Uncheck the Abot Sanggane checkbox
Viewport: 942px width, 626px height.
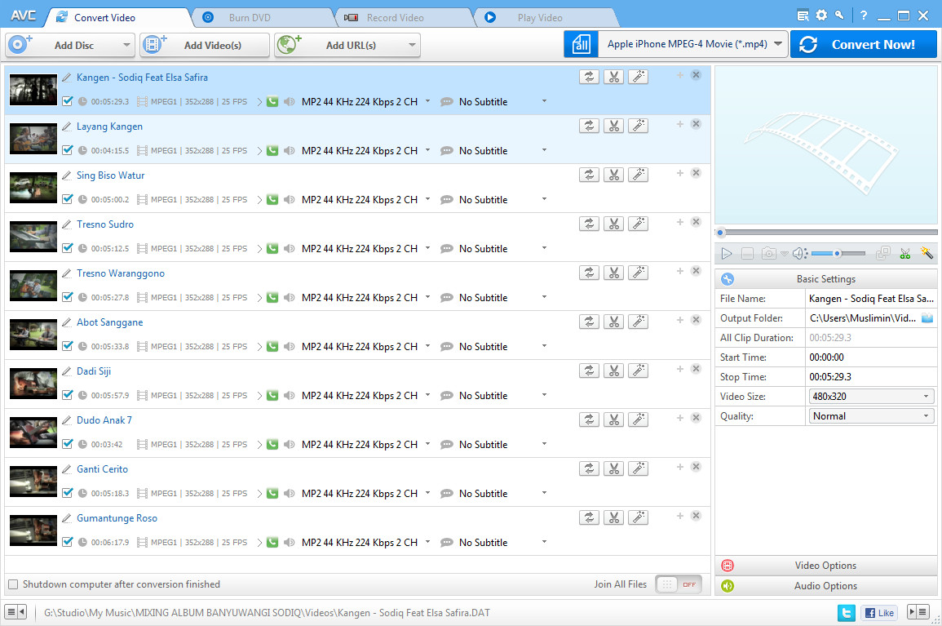pyautogui.click(x=67, y=346)
